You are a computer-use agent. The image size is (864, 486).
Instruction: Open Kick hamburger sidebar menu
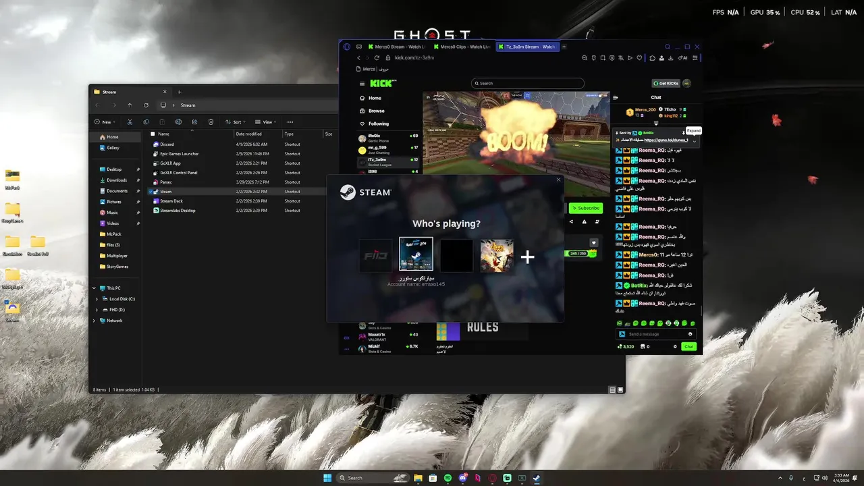click(x=362, y=84)
